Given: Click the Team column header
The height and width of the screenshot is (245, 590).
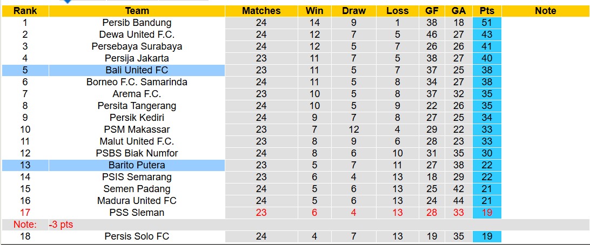Looking at the screenshot, I should click(x=137, y=11).
